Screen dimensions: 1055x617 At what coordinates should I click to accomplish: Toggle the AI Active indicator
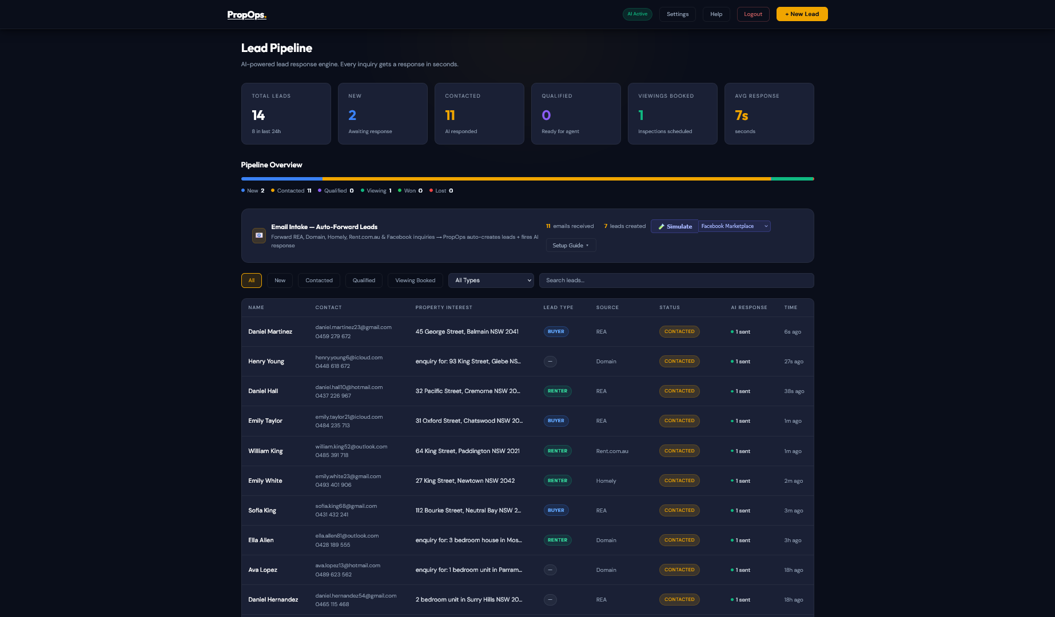coord(637,14)
